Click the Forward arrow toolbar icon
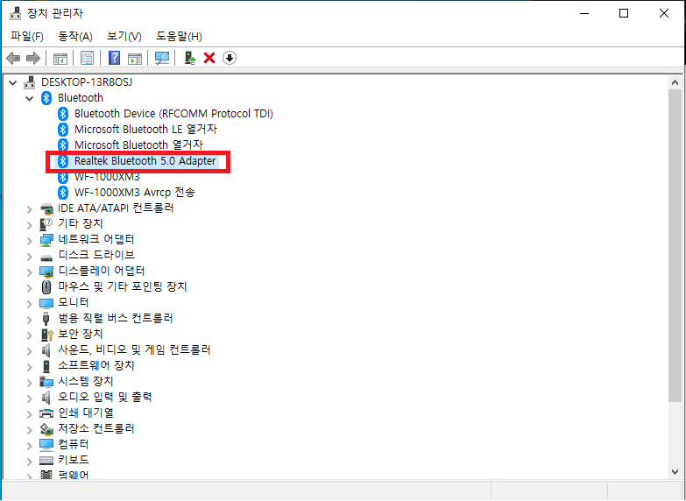Viewport: 686px width, 501px height. pos(33,58)
